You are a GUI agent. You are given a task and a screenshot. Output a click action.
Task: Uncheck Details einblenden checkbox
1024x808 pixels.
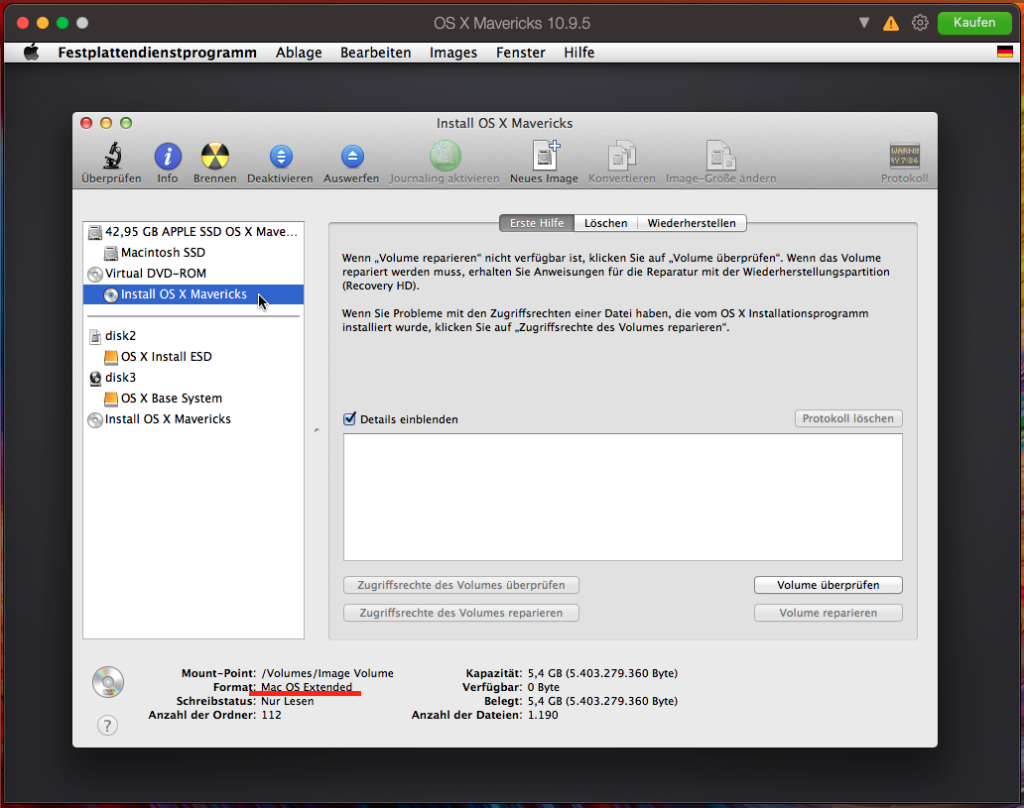tap(349, 419)
